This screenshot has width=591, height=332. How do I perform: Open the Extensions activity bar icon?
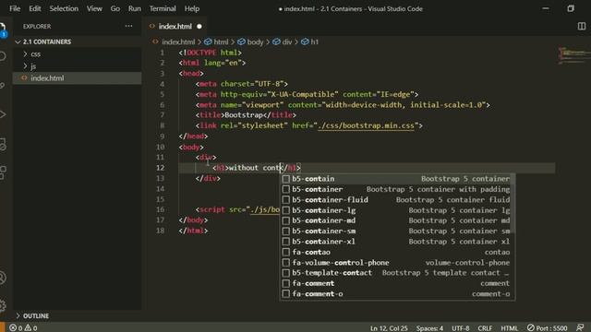[x=3, y=172]
